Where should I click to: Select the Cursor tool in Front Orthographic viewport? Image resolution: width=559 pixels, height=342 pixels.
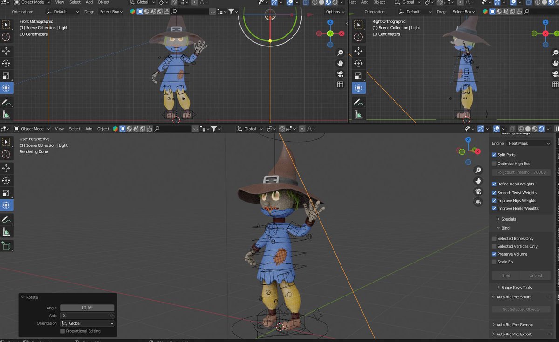pyautogui.click(x=6, y=37)
